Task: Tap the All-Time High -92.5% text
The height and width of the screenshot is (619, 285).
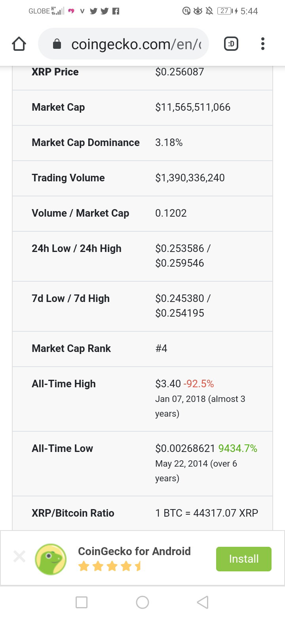Action: pyautogui.click(x=198, y=384)
